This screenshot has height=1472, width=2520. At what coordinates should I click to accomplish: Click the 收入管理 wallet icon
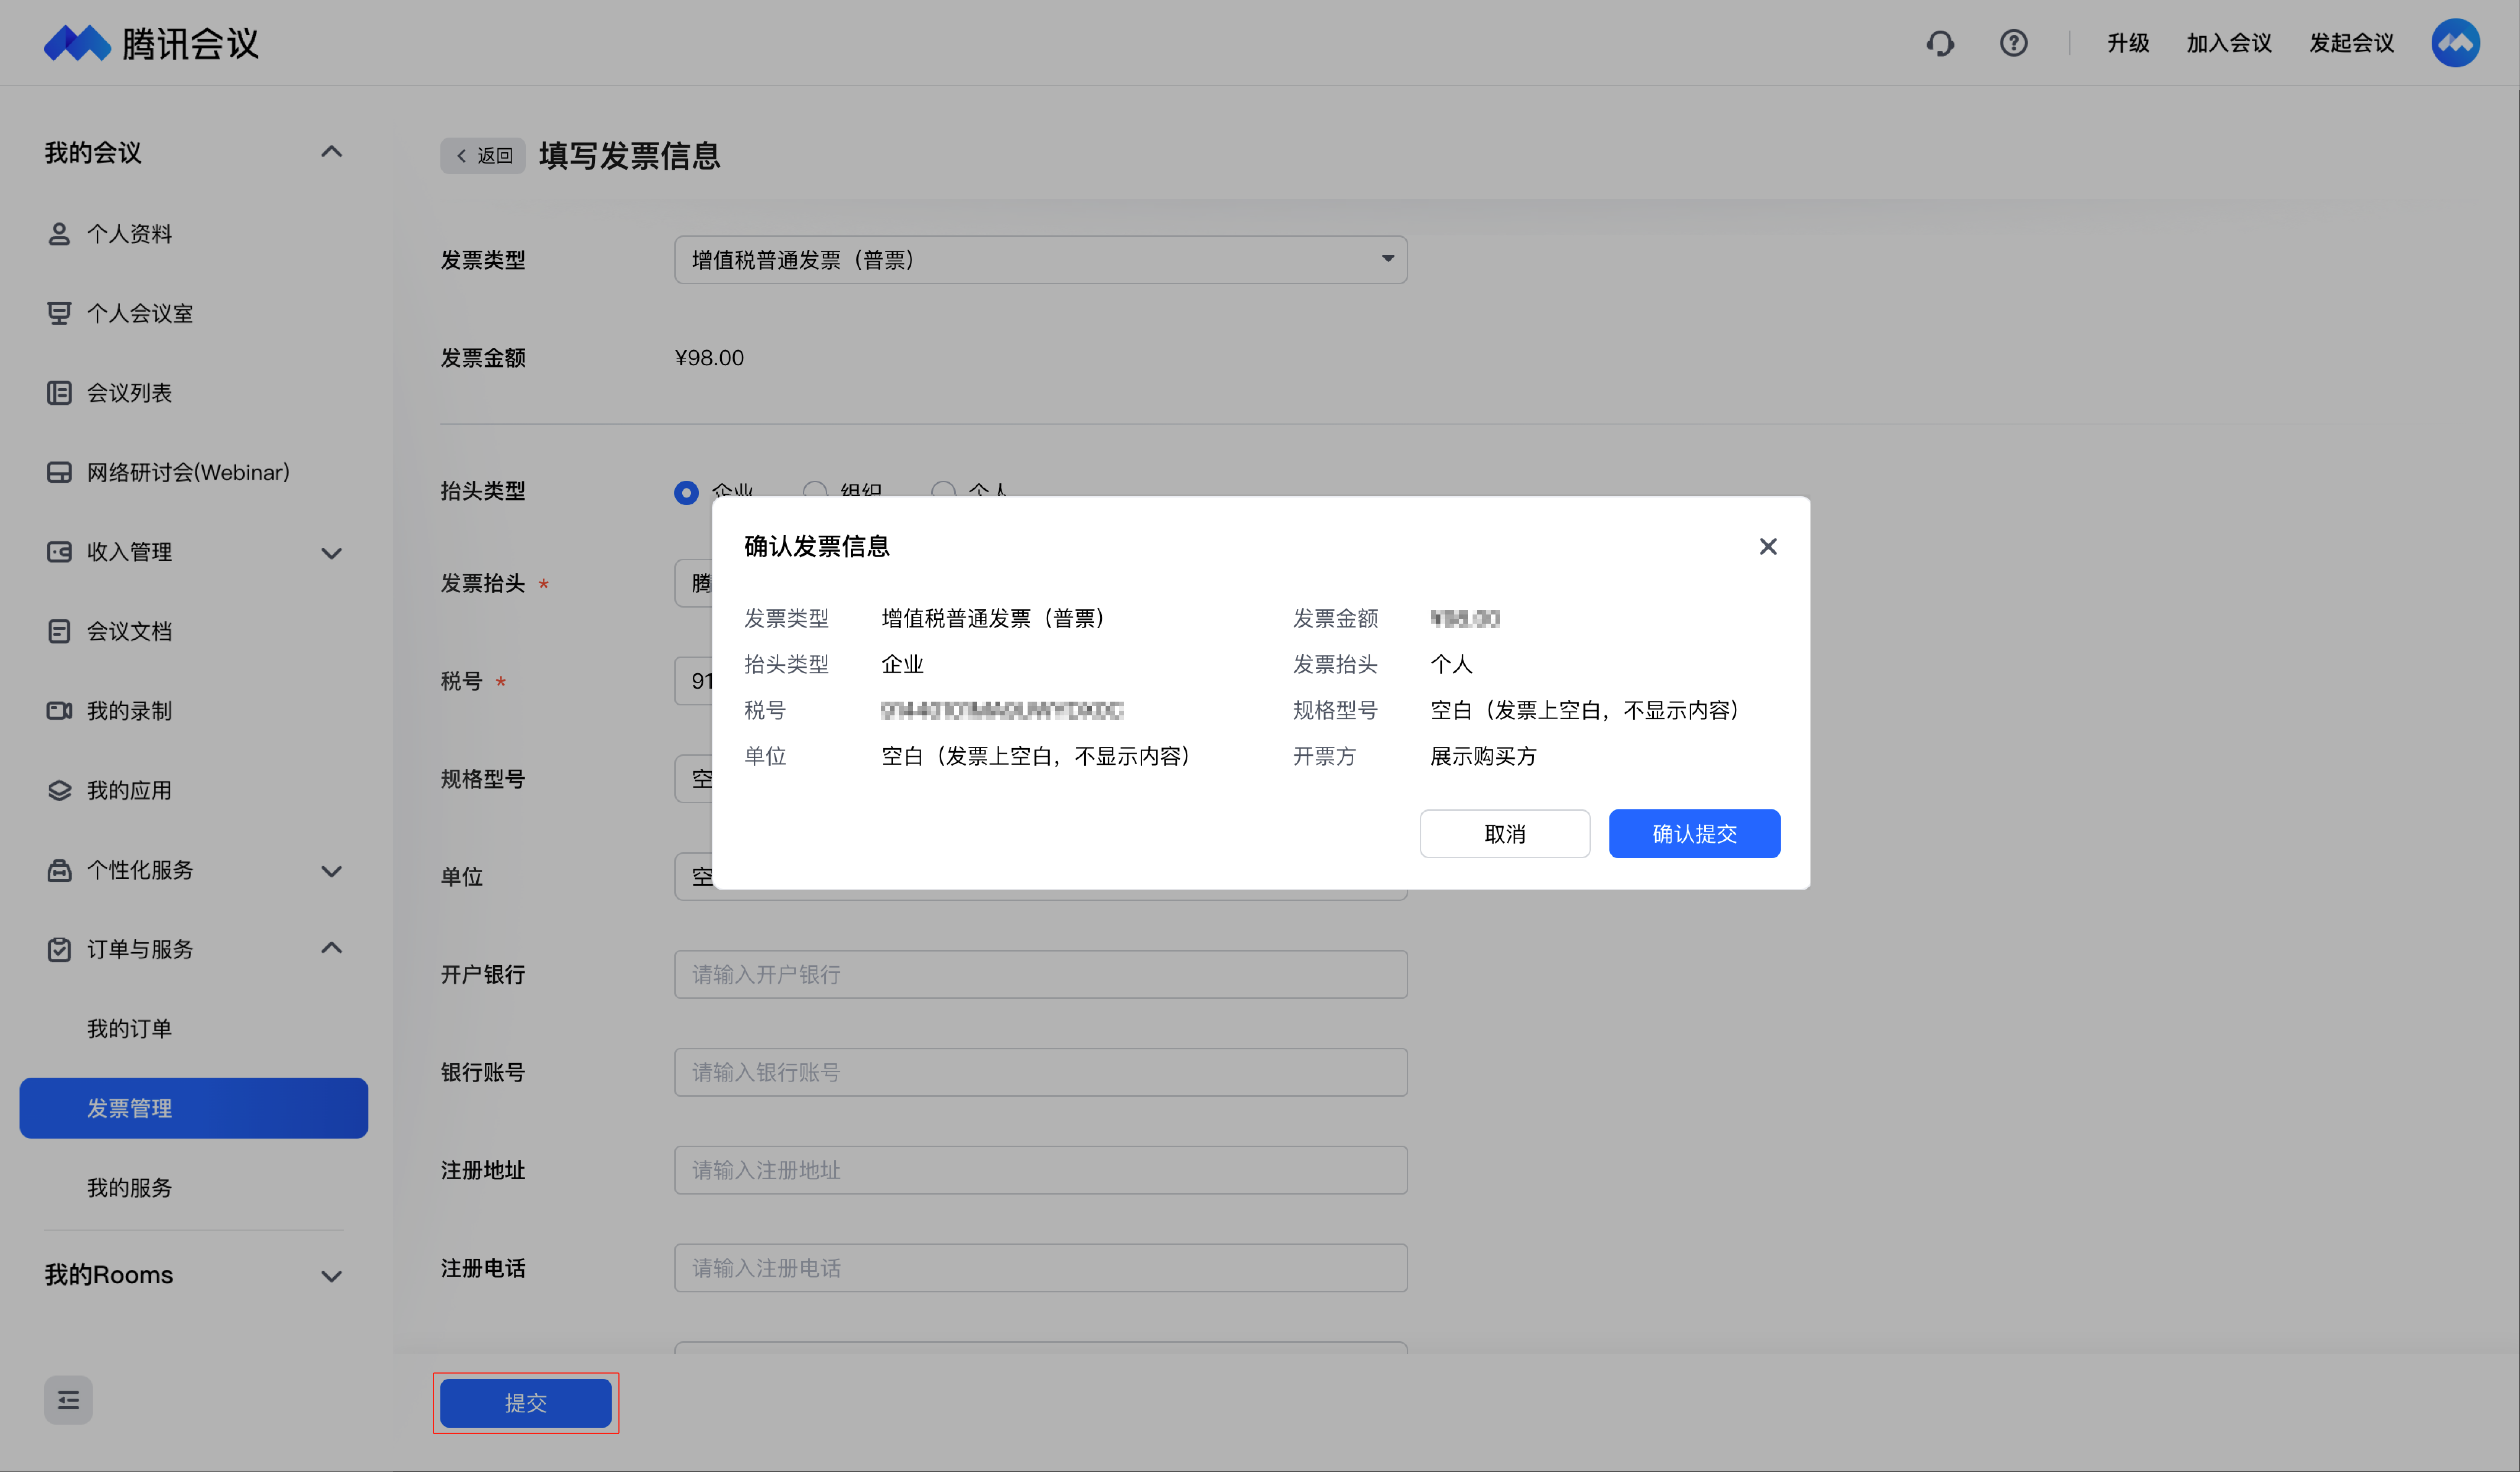pos(59,552)
